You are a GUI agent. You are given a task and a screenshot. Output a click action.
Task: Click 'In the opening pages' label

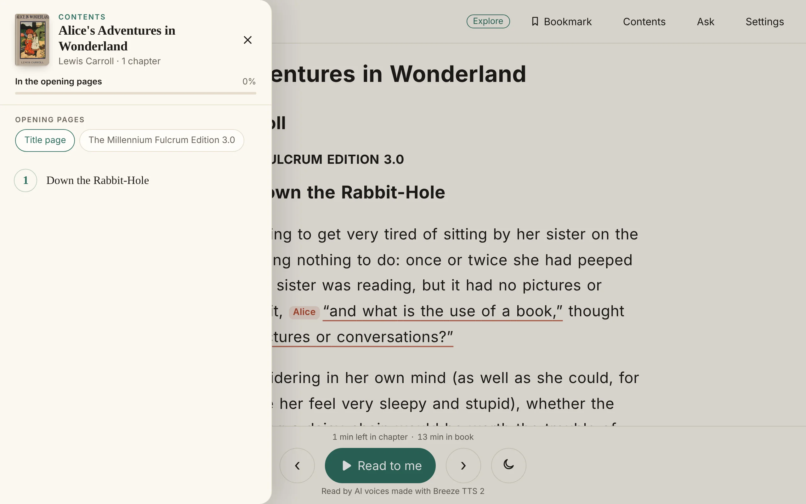point(58,82)
